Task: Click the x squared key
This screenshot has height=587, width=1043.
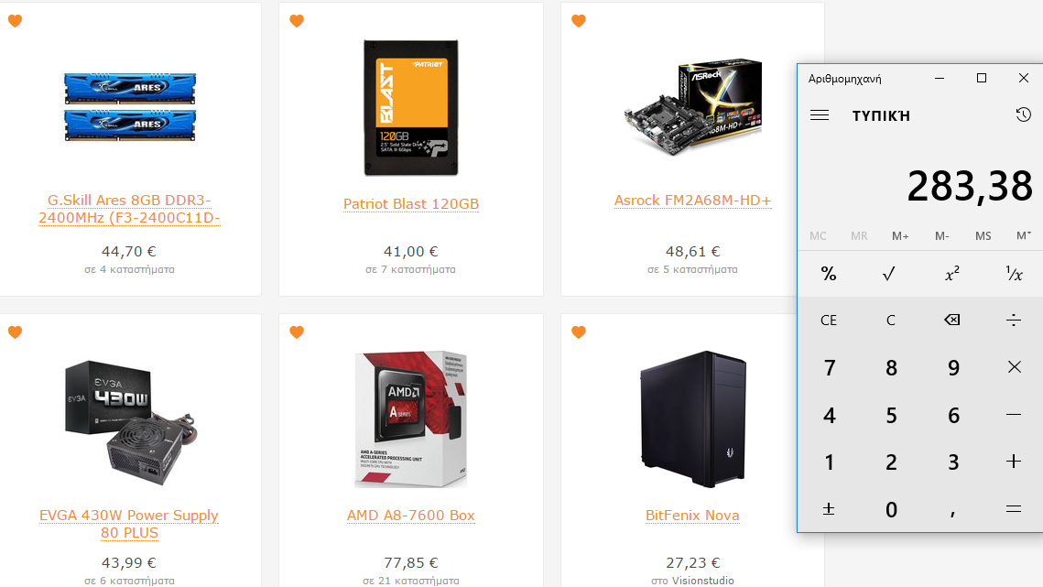Action: tap(951, 274)
